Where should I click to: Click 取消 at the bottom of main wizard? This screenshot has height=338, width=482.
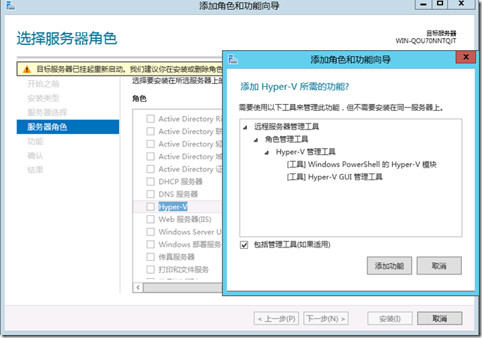coord(439,319)
